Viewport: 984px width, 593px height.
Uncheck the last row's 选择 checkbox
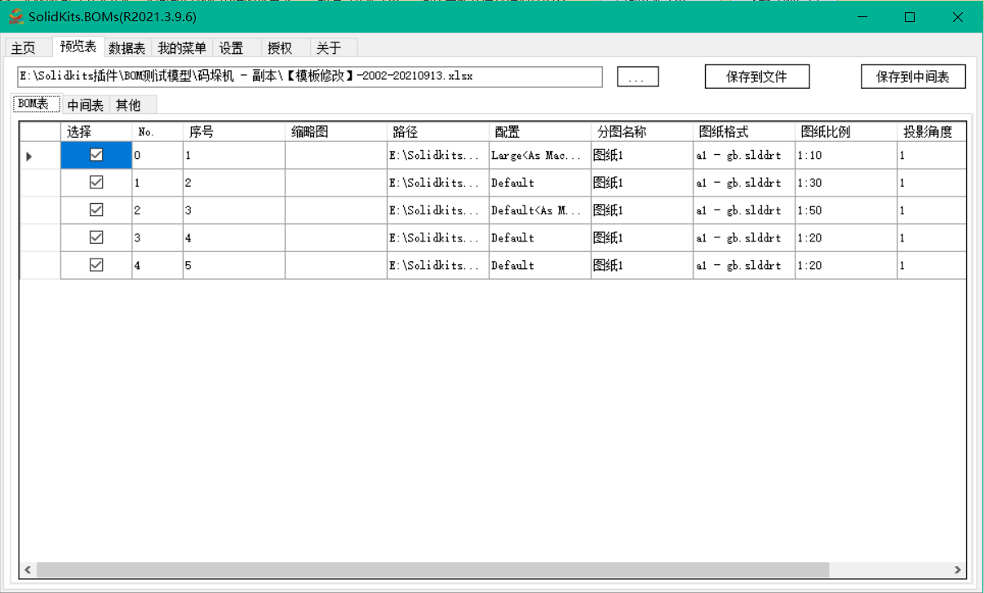(x=96, y=264)
